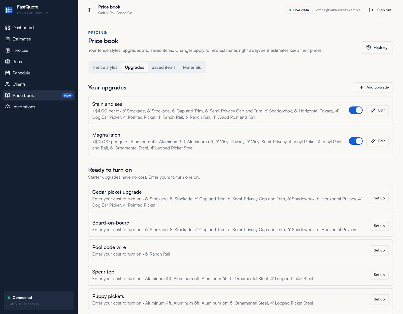Toggle off the Stain and seal upgrade
The width and height of the screenshot is (403, 314).
coord(356,110)
